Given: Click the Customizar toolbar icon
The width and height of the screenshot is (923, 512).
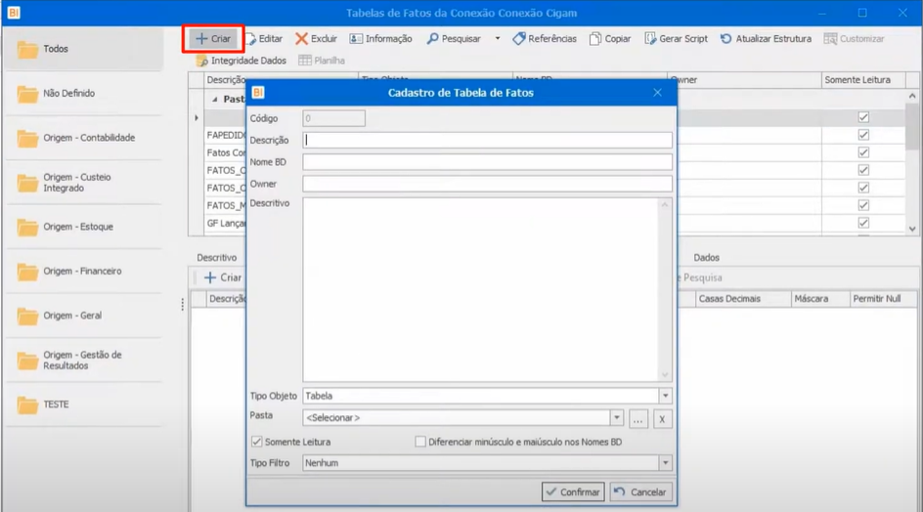Looking at the screenshot, I should [x=830, y=39].
